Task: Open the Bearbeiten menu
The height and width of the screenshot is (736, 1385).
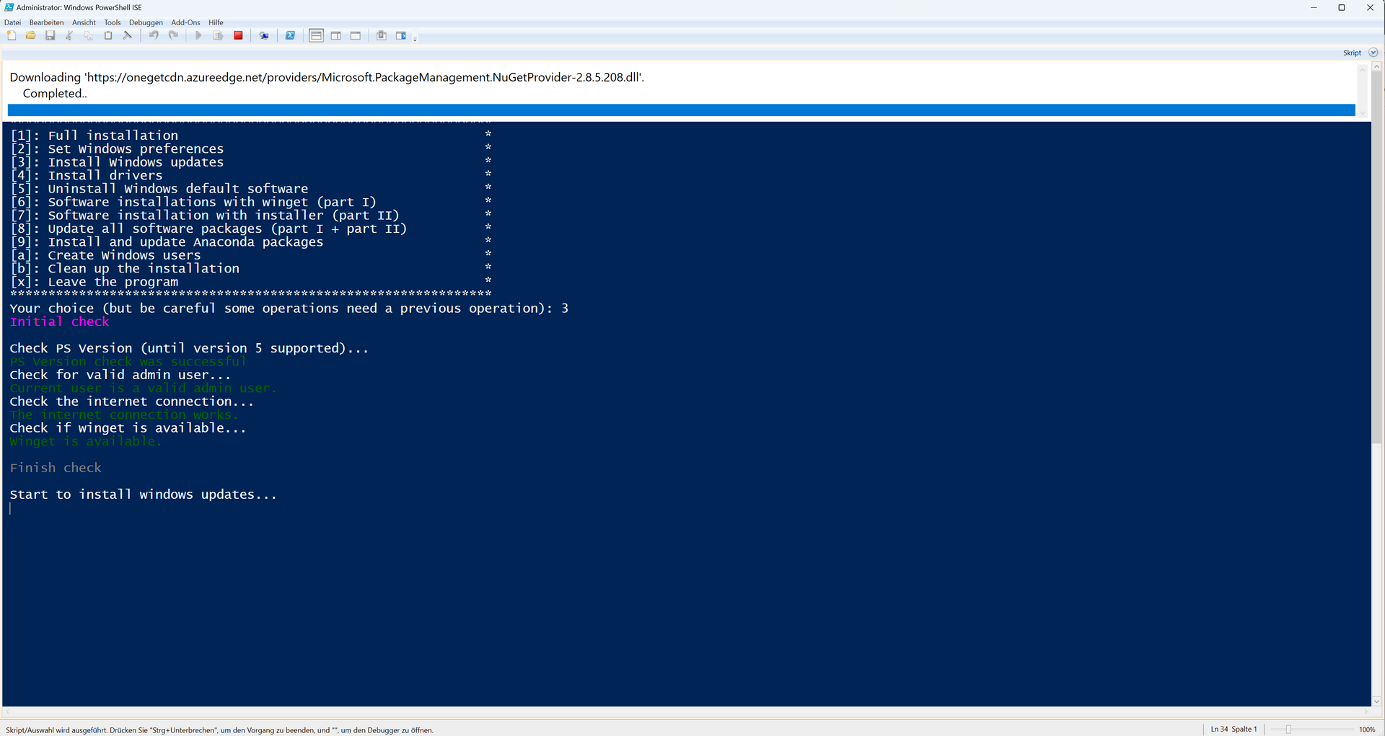Action: coord(47,22)
